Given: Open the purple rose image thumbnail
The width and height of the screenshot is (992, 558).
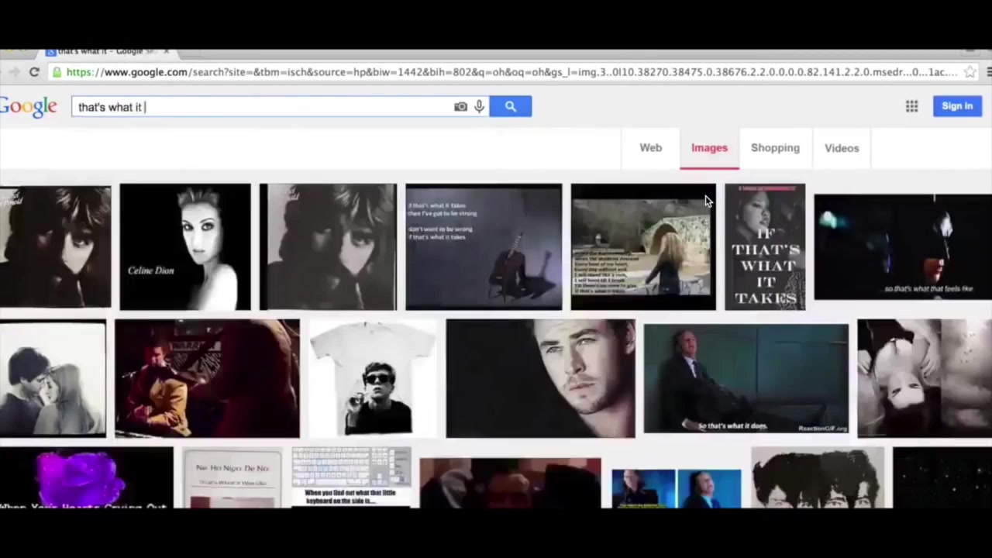Looking at the screenshot, I should [86, 477].
